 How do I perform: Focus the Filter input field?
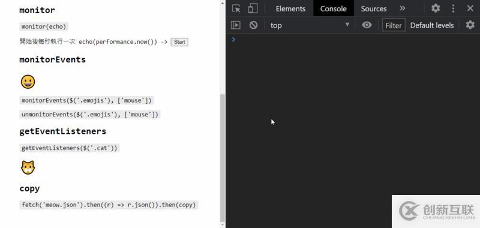(x=394, y=25)
